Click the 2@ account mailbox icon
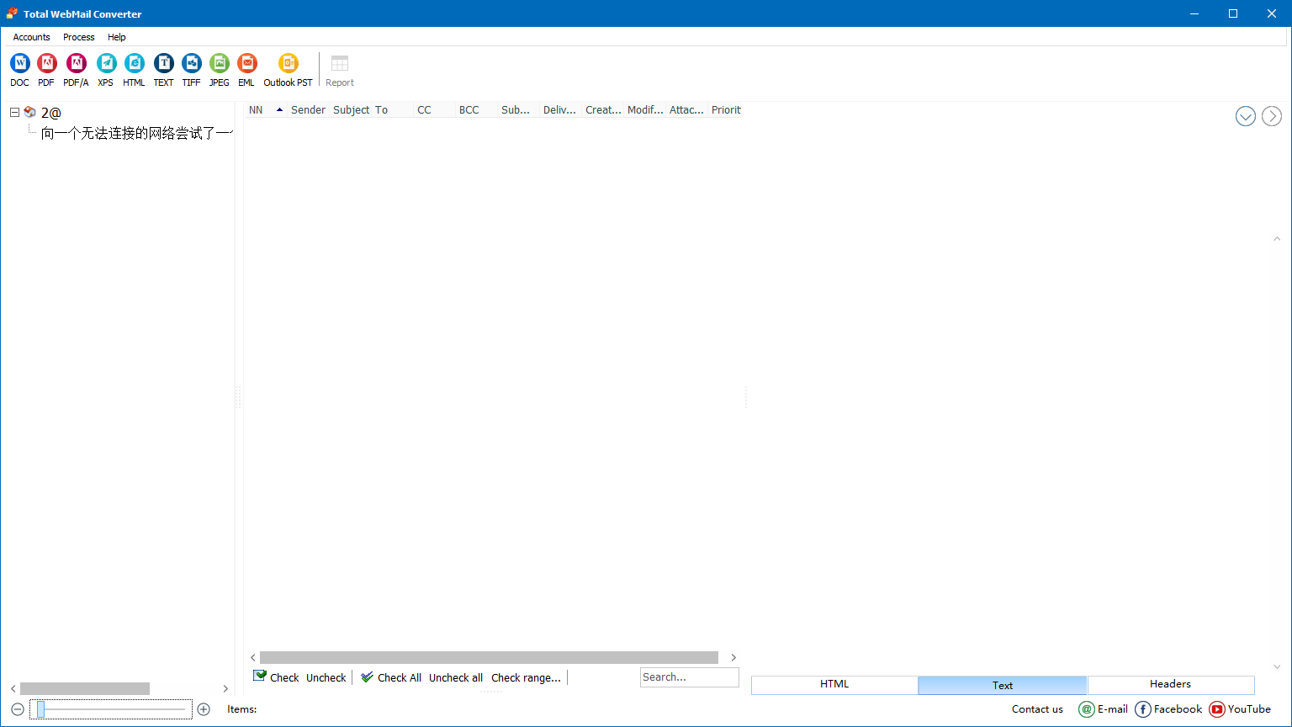This screenshot has height=727, width=1292. pyautogui.click(x=30, y=112)
